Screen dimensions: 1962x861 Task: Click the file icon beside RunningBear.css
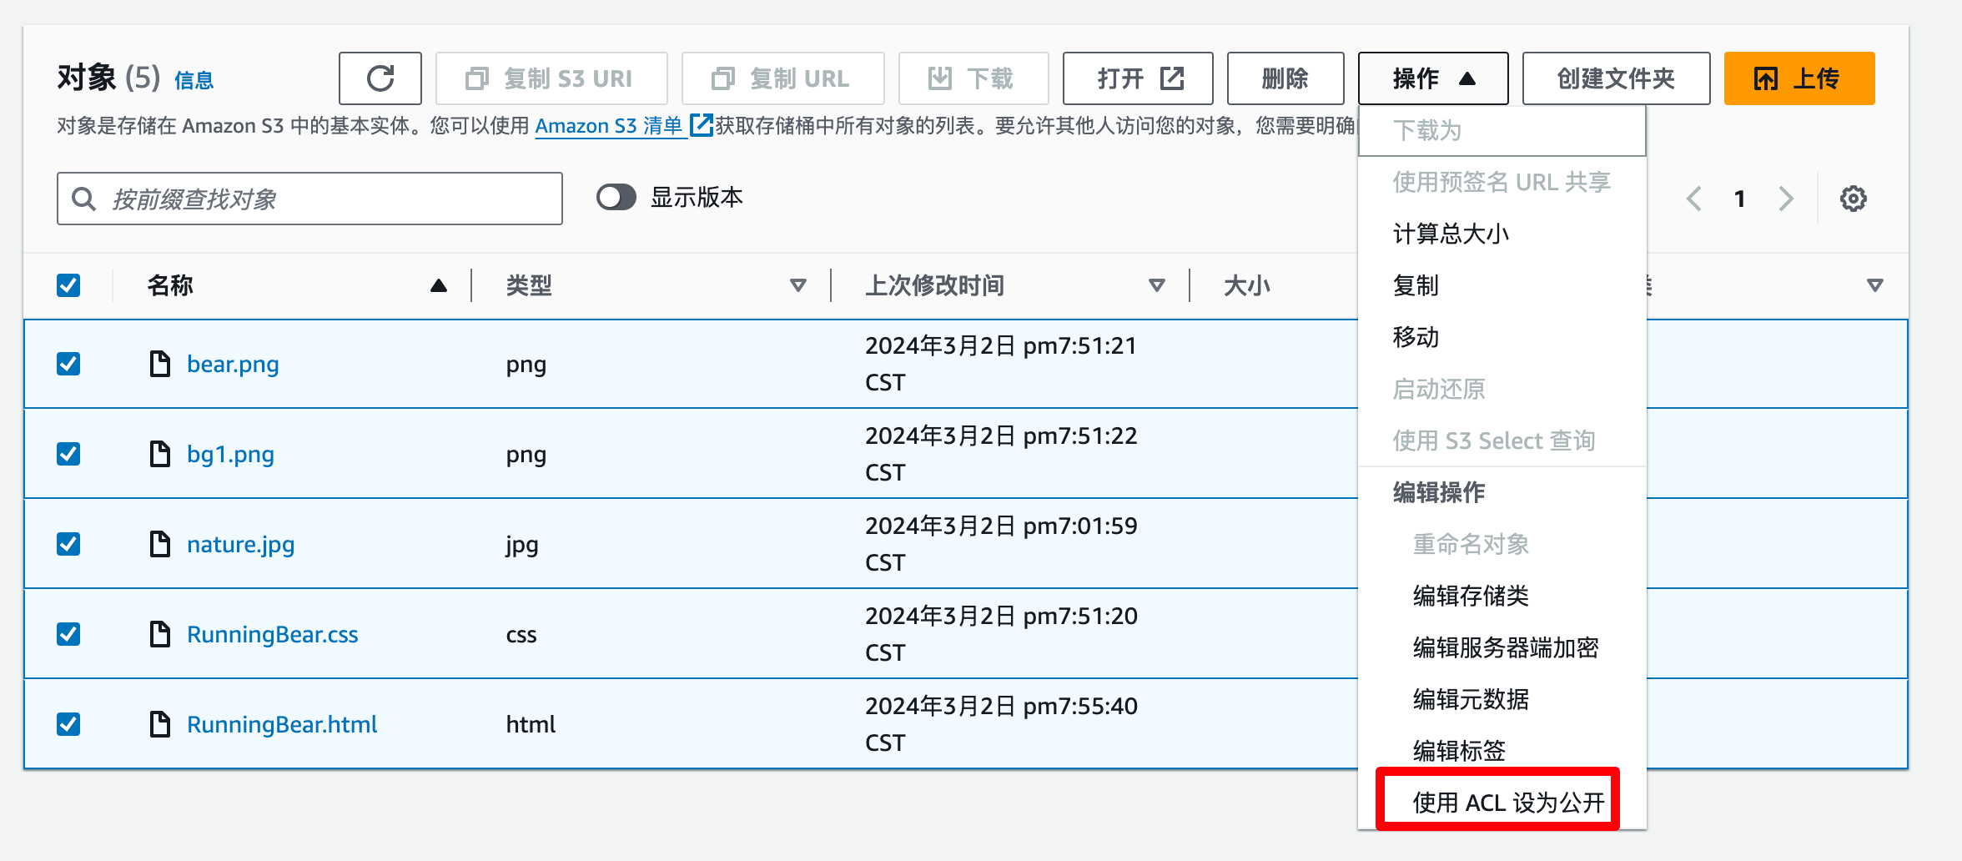coord(160,634)
